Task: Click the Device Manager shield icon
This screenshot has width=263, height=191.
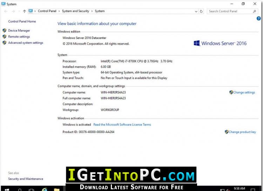Action: tap(5, 30)
